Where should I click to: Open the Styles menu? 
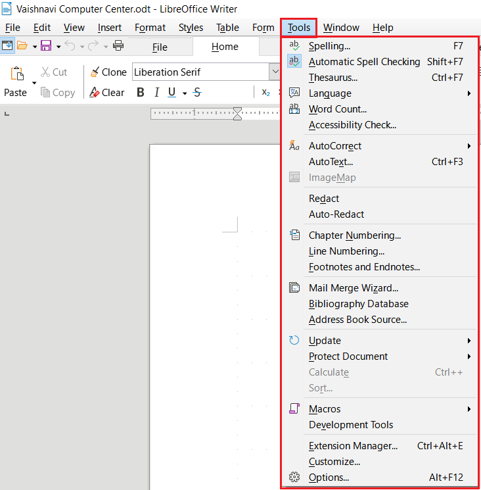click(191, 28)
